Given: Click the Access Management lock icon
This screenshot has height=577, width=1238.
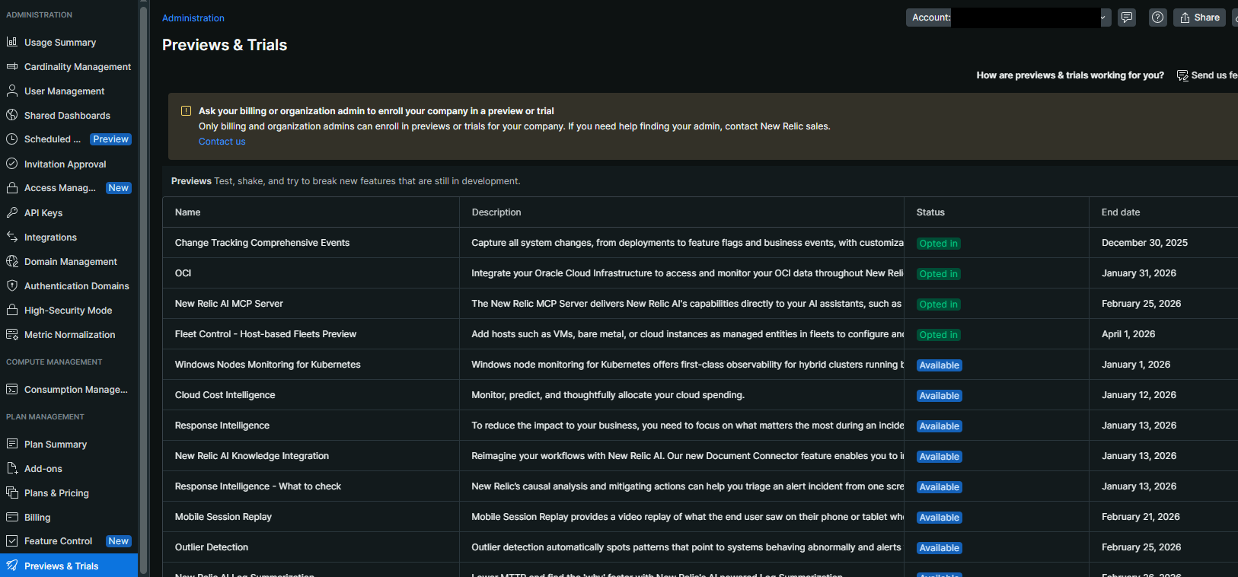Looking at the screenshot, I should (x=12, y=187).
